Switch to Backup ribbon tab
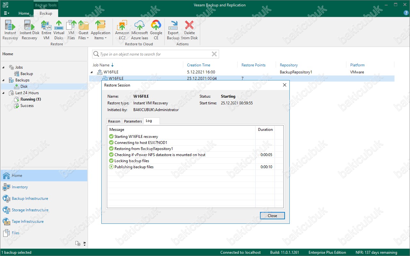The image size is (410, 256). [x=46, y=13]
